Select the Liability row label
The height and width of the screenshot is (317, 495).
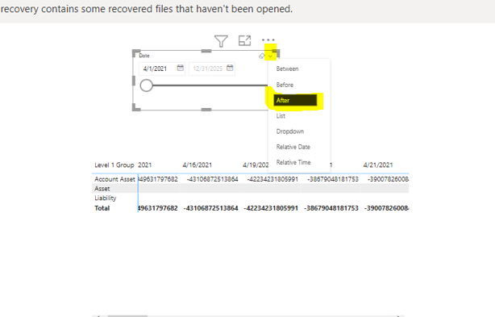(106, 198)
